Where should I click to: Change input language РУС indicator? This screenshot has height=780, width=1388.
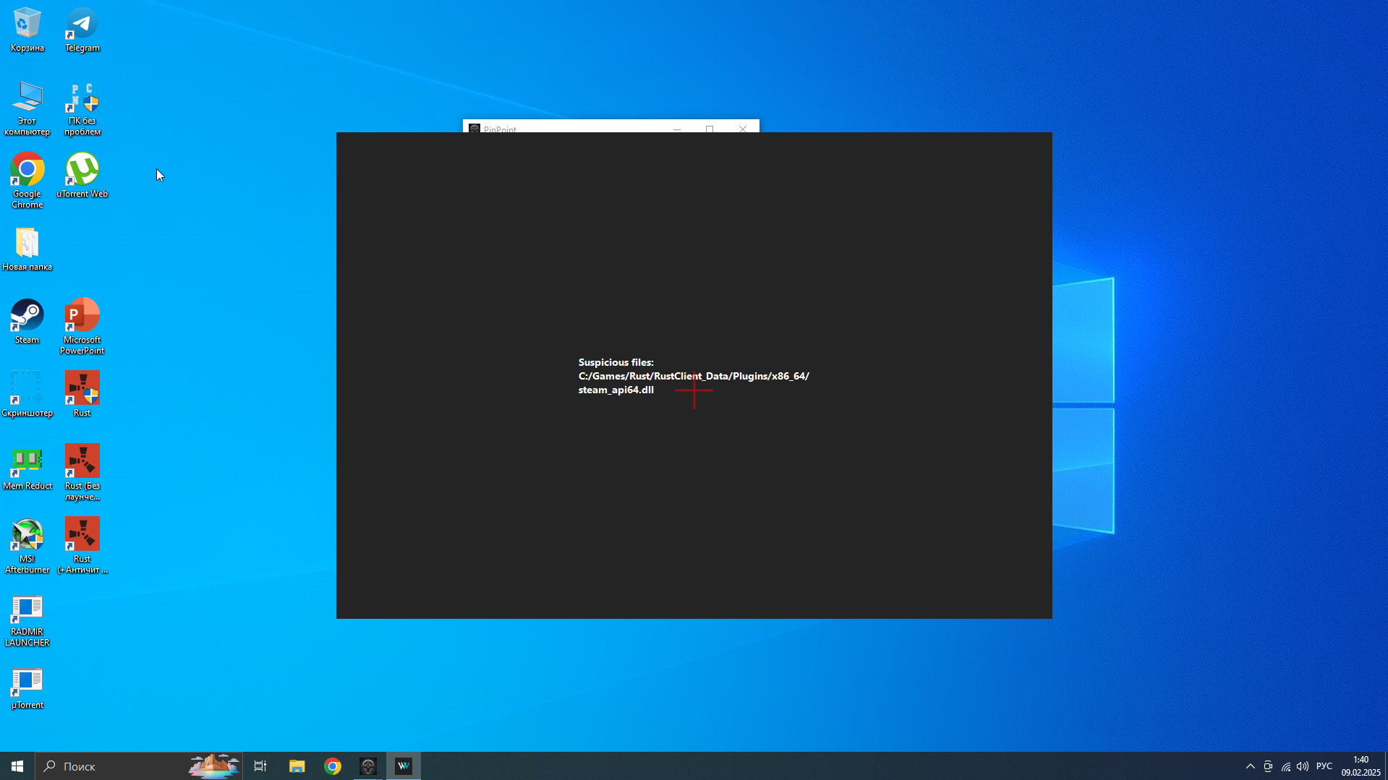click(x=1324, y=766)
